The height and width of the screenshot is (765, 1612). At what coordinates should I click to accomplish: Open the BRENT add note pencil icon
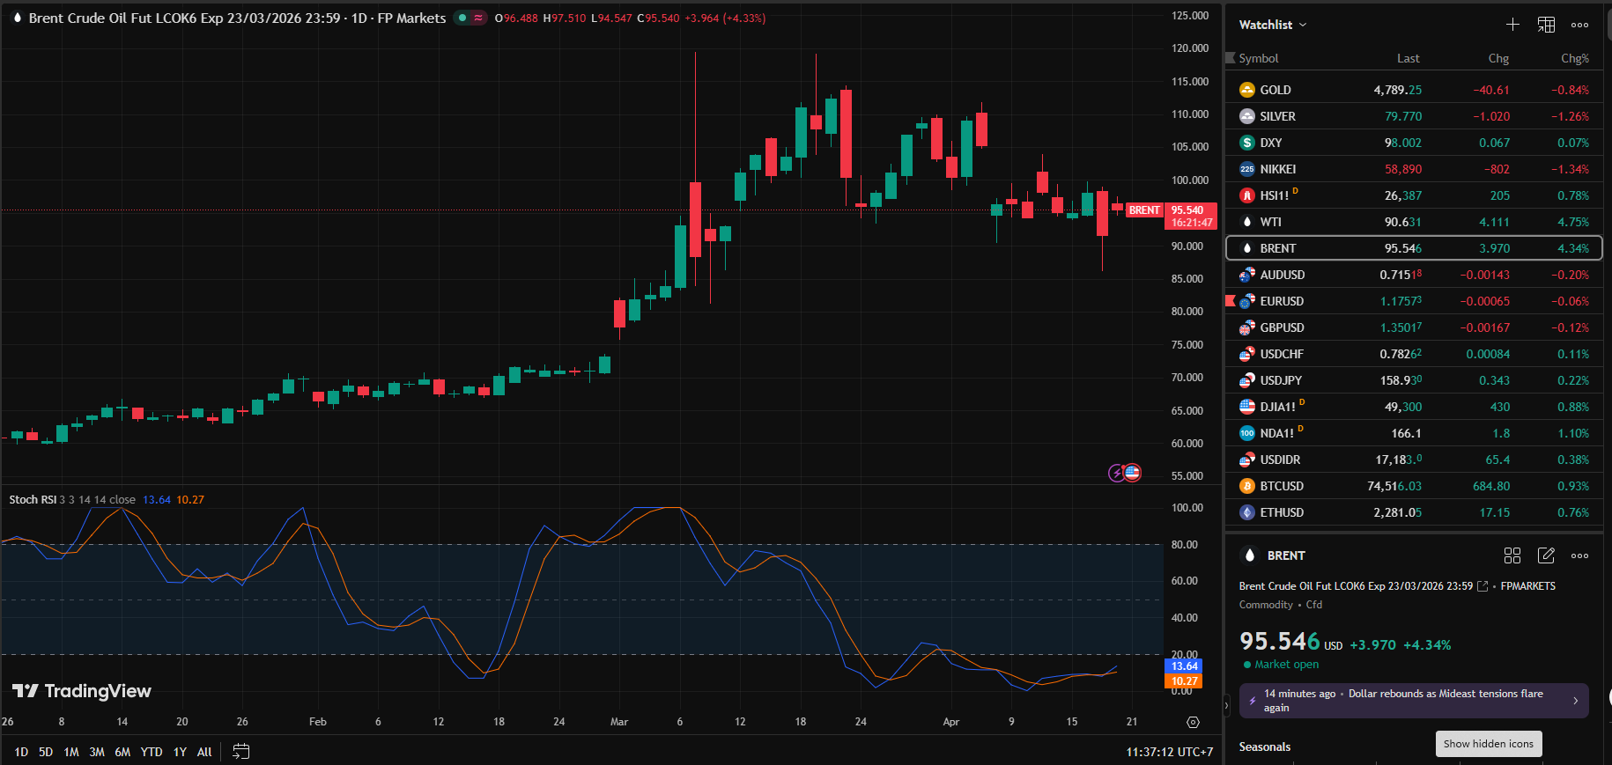(x=1546, y=555)
